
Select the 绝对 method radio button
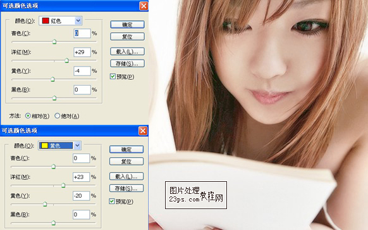[57, 116]
